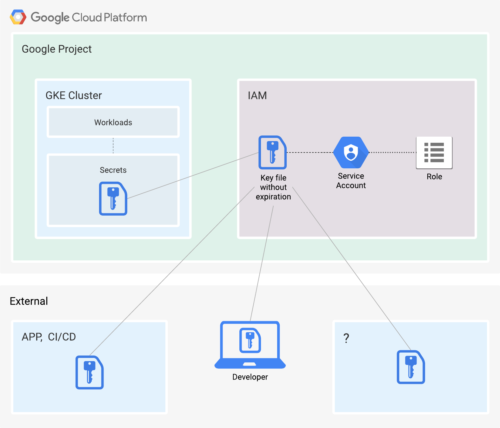Click the question mark label
This screenshot has height=428, width=500.
[346, 338]
